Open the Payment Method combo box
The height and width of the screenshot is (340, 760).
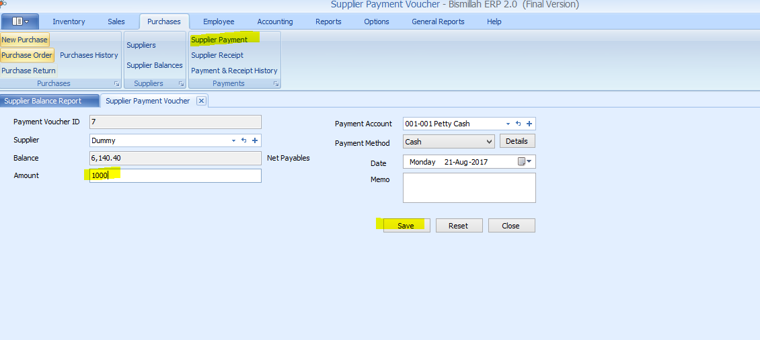coord(449,142)
